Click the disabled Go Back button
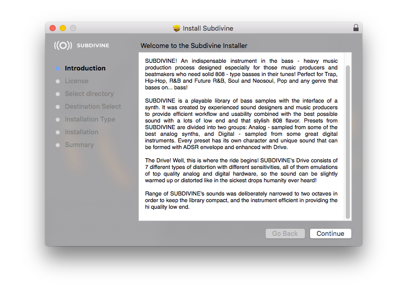403x293 pixels. coord(285,233)
